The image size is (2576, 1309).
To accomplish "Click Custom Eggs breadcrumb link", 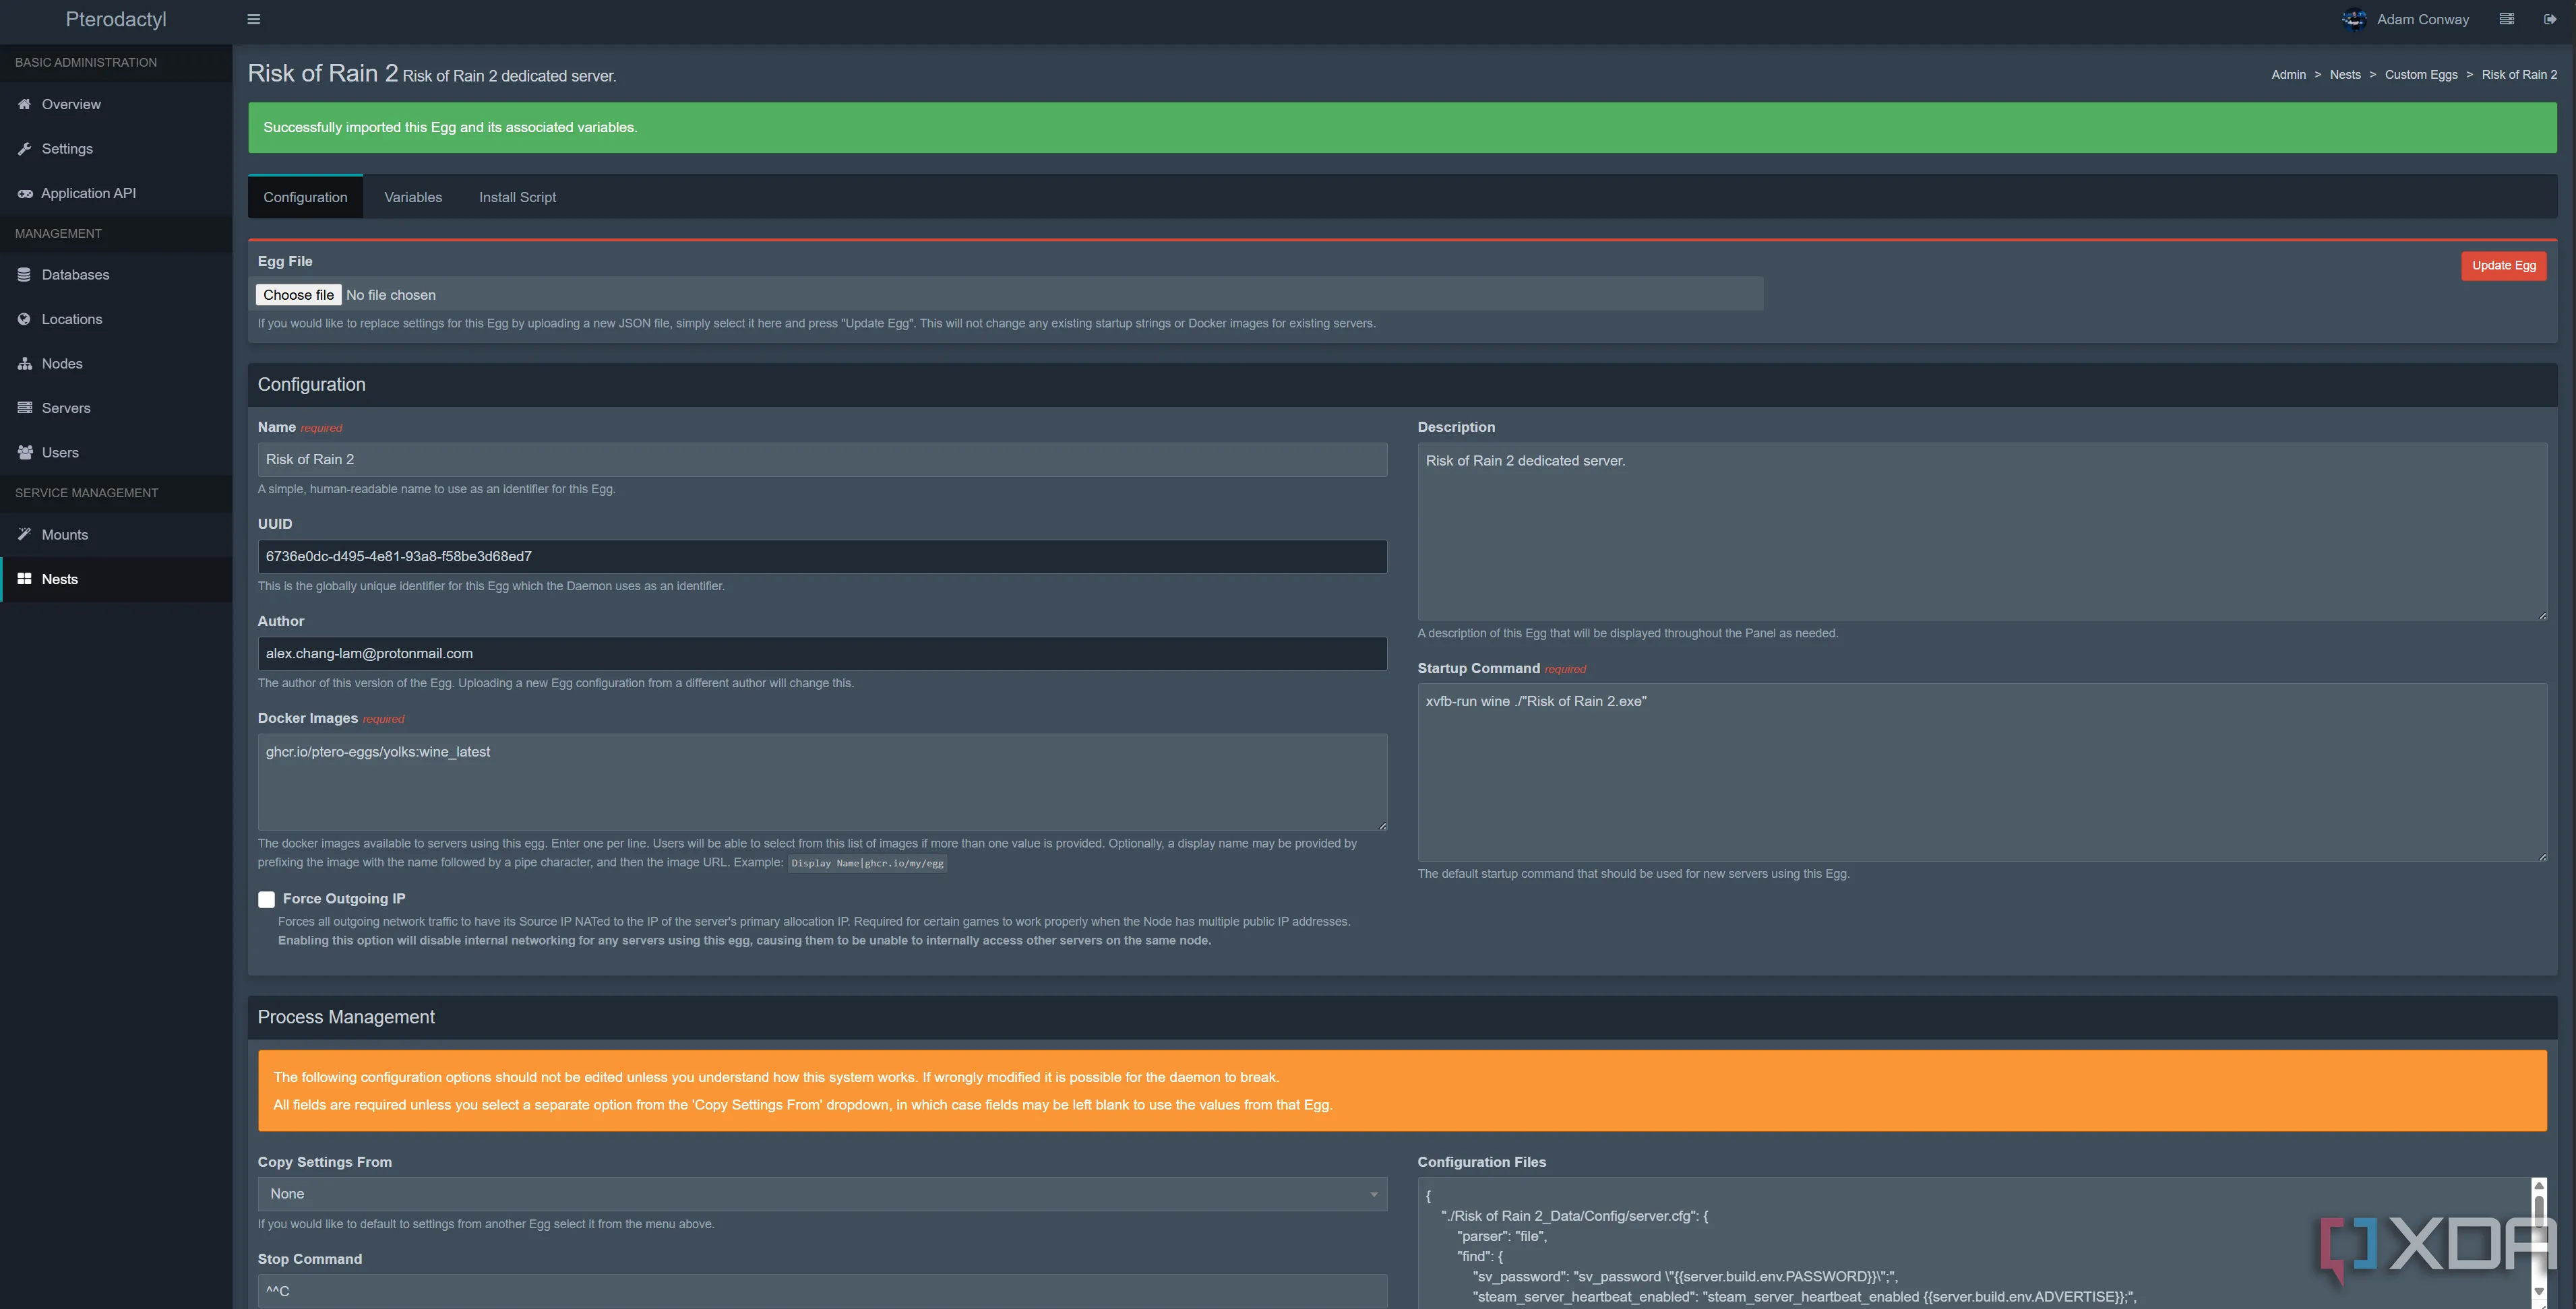I will click(2420, 75).
